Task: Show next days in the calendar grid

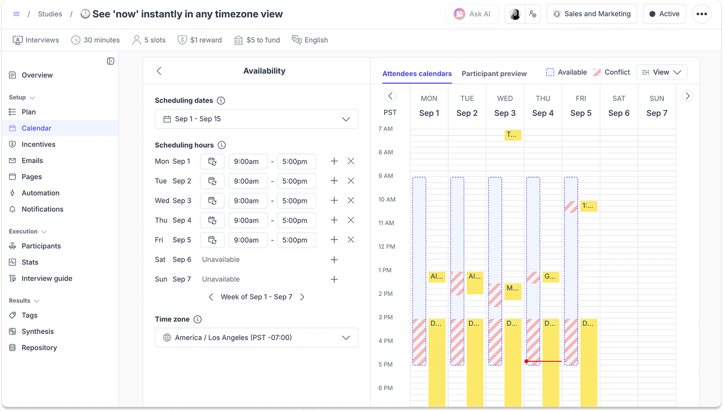Action: (x=688, y=96)
